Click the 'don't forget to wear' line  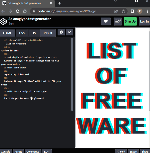pyautogui.click(x=24, y=98)
